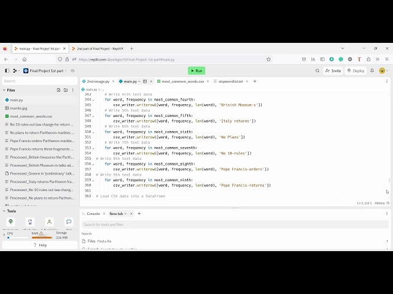Switch to the Console tab
The height and width of the screenshot is (294, 393).
[x=91, y=214]
